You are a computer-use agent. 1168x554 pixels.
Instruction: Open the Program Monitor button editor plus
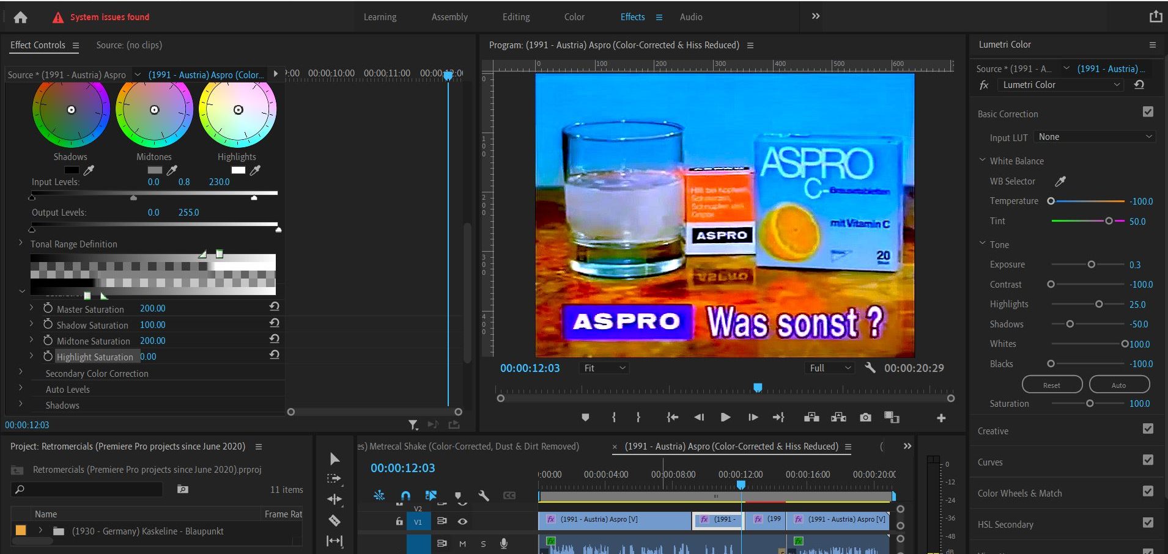(x=941, y=418)
